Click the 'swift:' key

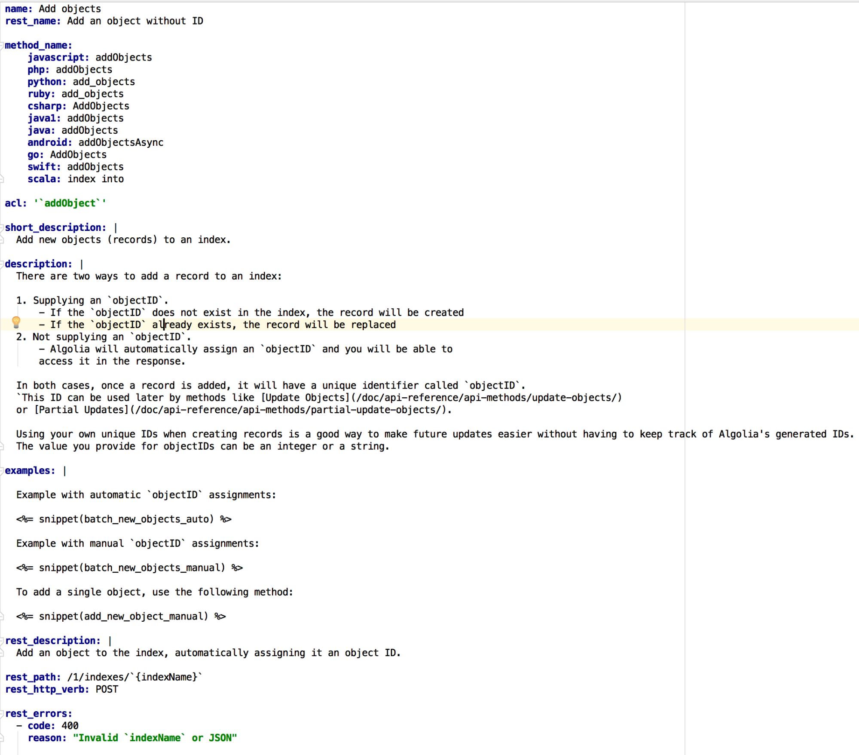pos(44,167)
